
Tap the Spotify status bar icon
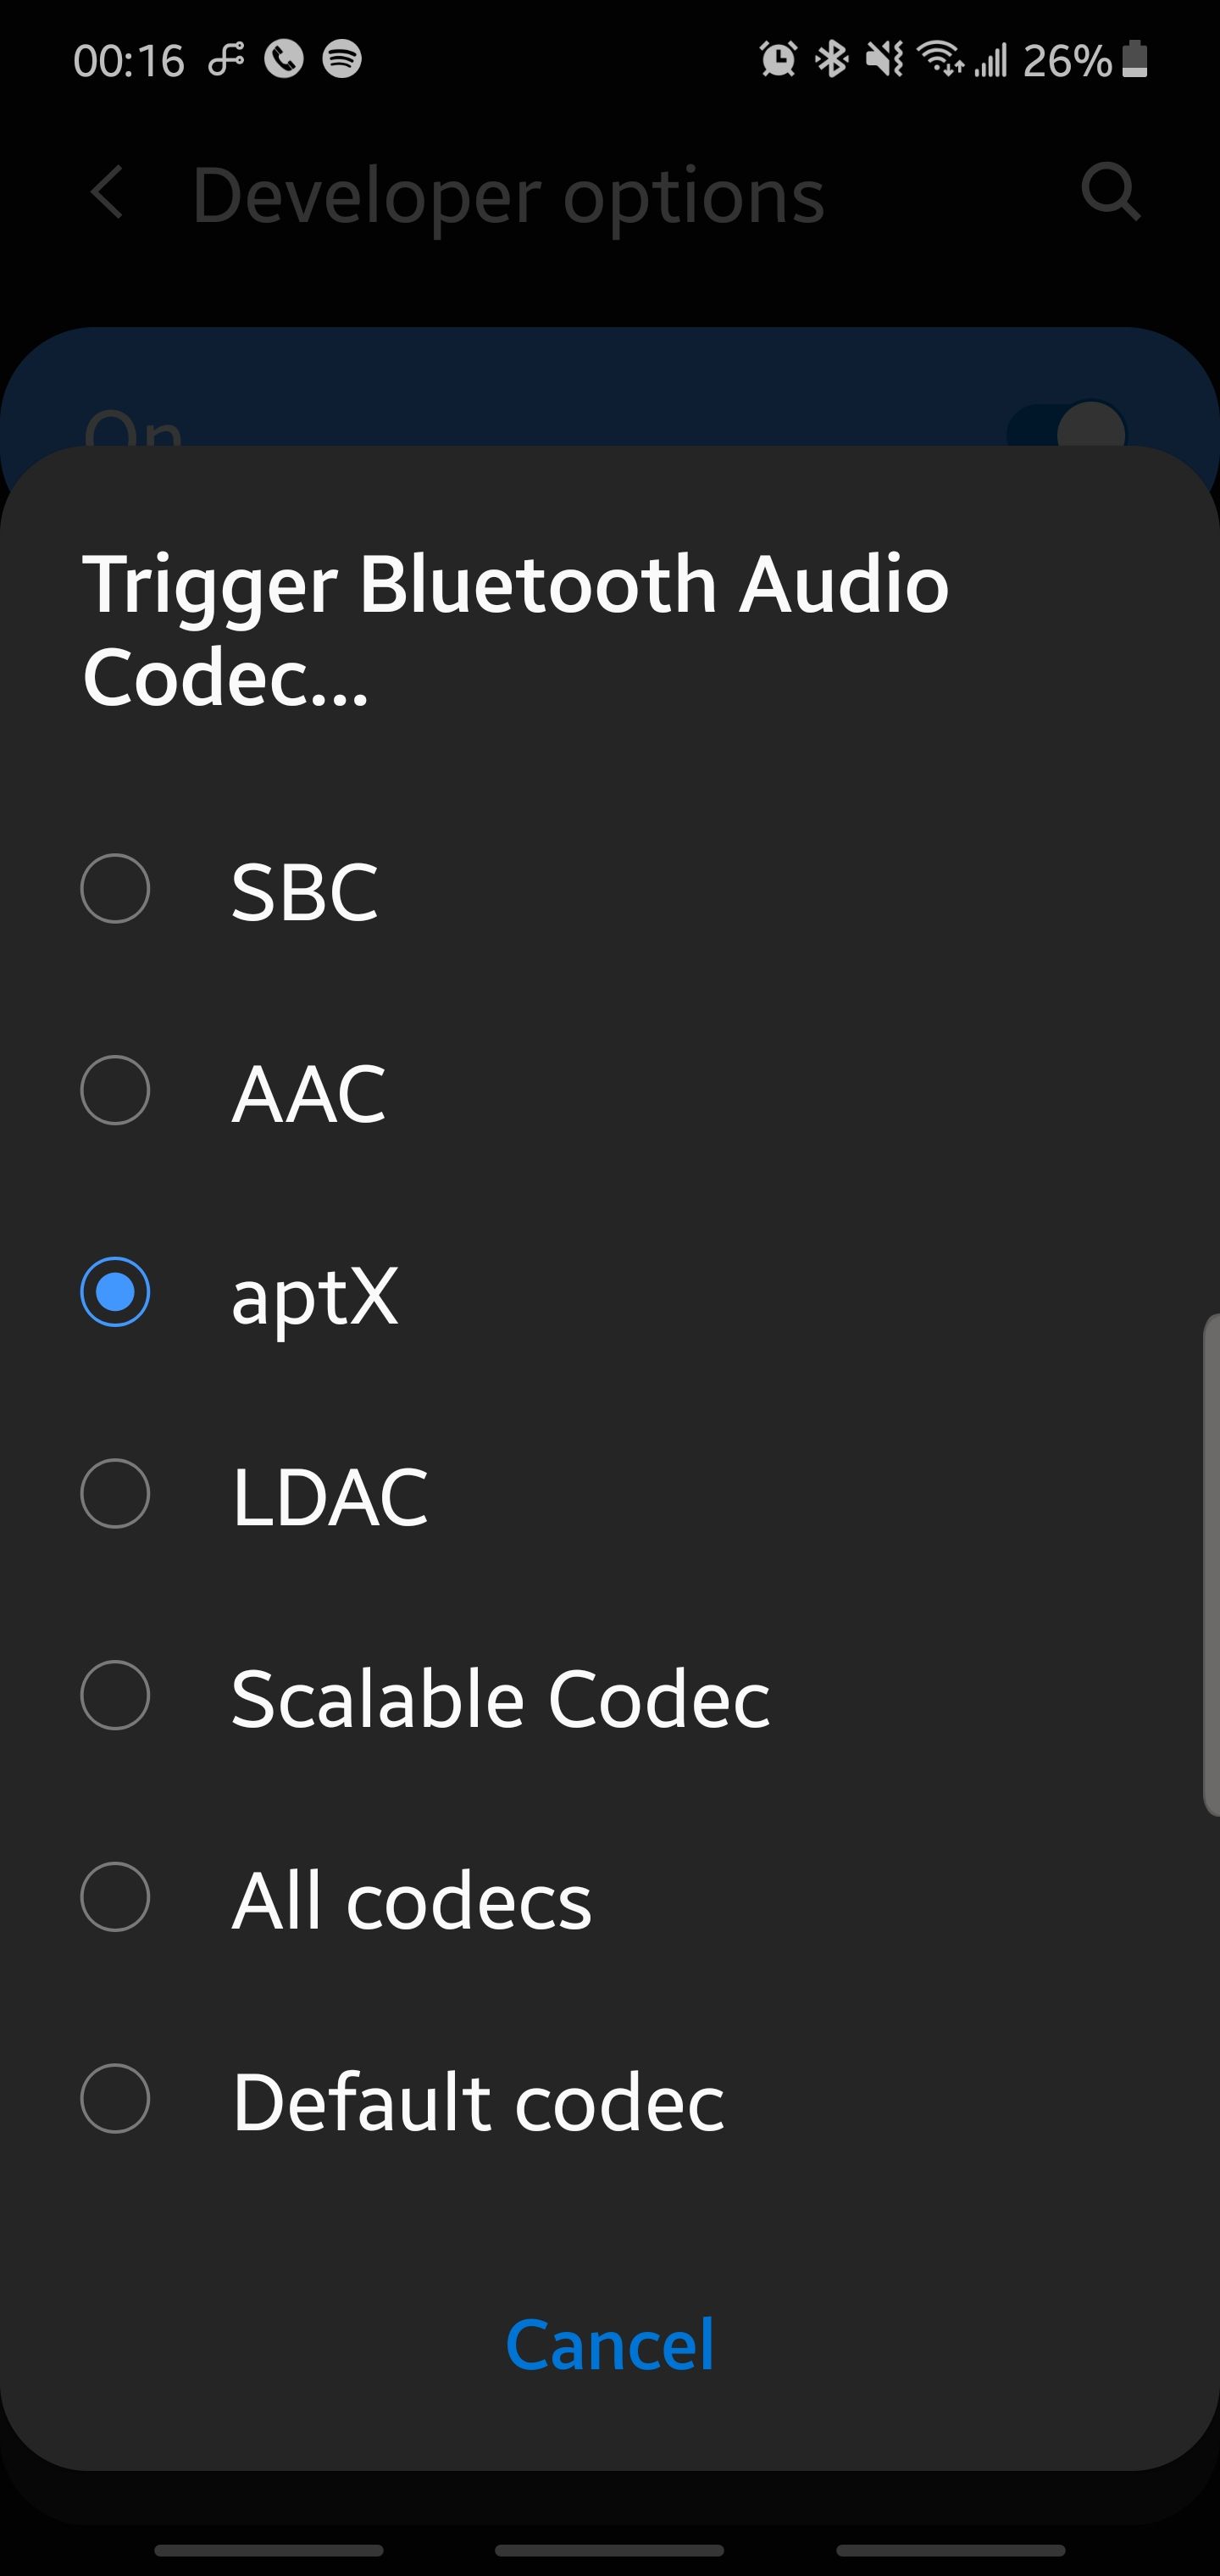(342, 59)
